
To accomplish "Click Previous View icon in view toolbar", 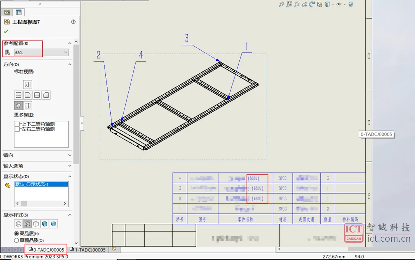I will click(304, 4).
